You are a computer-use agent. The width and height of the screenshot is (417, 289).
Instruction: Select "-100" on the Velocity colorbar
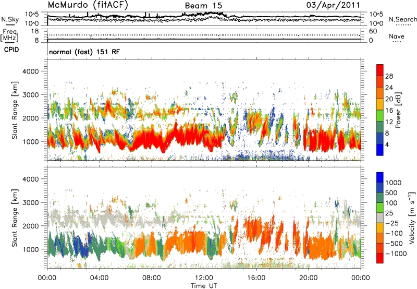394,233
